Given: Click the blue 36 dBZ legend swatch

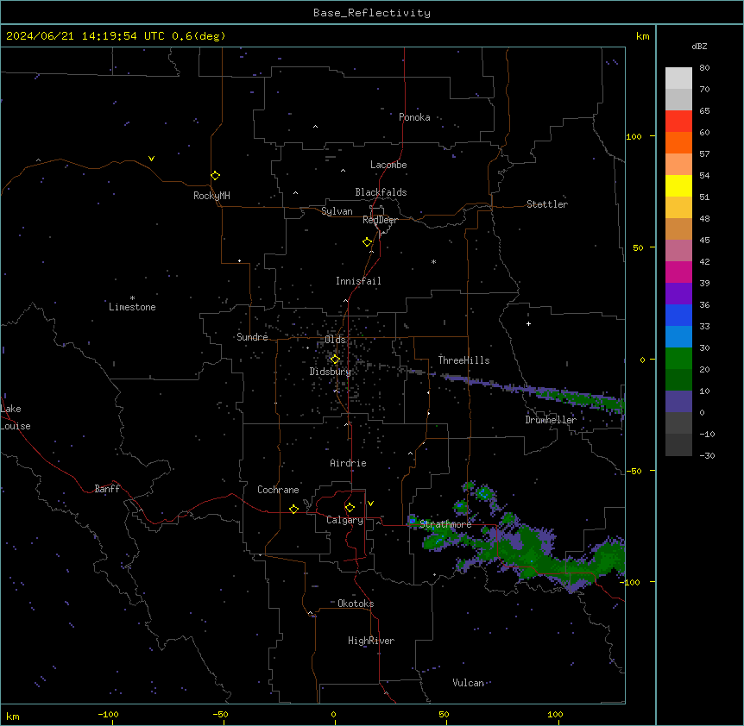Looking at the screenshot, I should (678, 315).
